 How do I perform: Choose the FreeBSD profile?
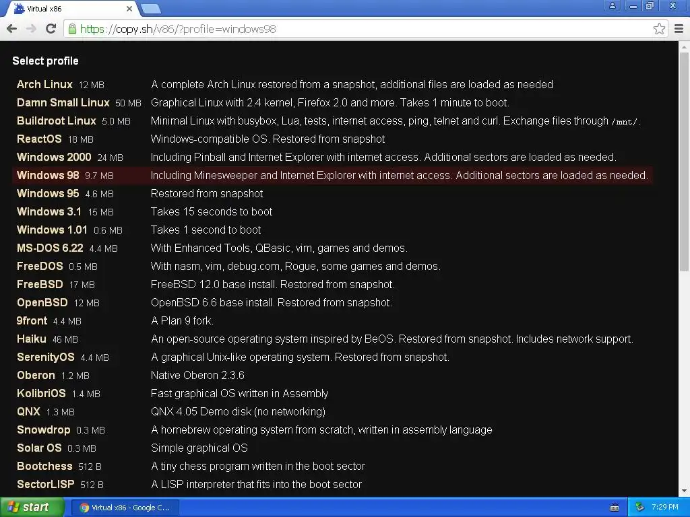(40, 285)
